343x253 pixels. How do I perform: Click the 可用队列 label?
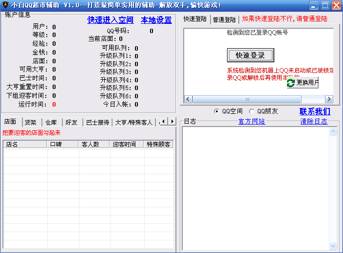point(116,48)
